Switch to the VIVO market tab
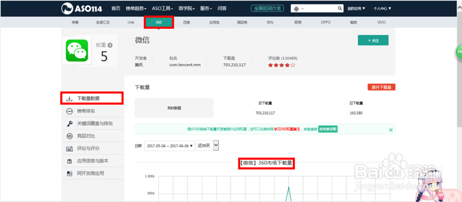The height and width of the screenshot is (202, 462). pos(381,22)
